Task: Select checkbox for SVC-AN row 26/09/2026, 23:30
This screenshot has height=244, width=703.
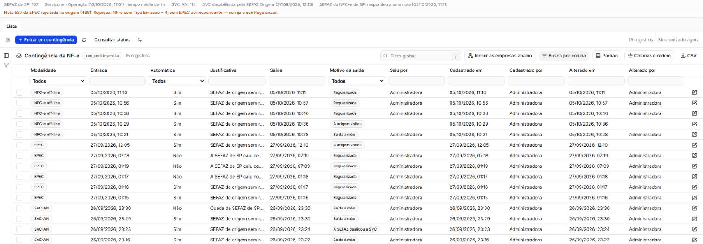Action: pyautogui.click(x=19, y=208)
